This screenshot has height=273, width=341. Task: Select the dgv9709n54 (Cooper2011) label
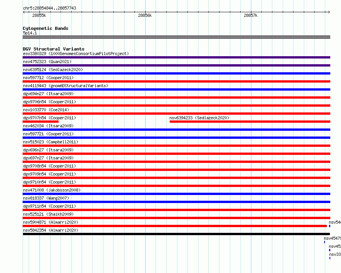click(49, 174)
